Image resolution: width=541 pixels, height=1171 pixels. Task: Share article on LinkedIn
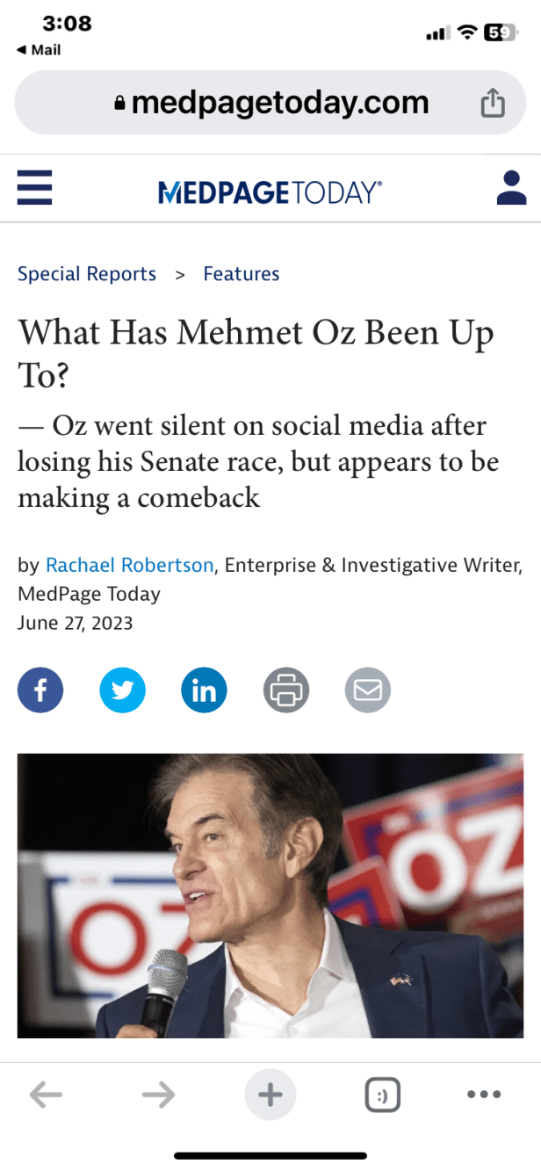[204, 690]
